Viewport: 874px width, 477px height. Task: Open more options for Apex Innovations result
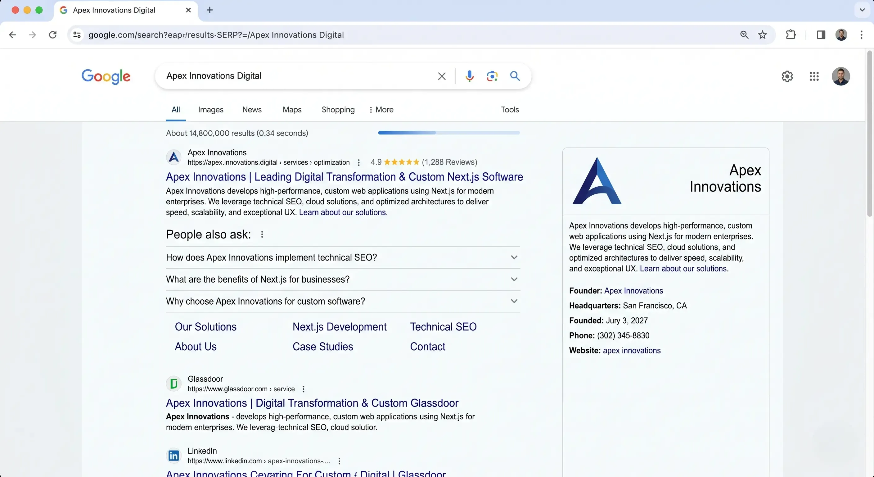(x=358, y=163)
